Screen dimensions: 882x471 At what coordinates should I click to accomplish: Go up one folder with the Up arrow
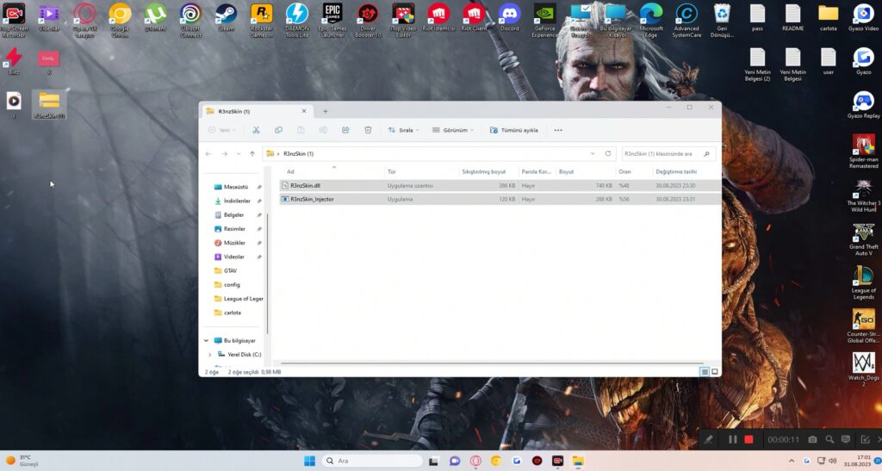tap(252, 153)
